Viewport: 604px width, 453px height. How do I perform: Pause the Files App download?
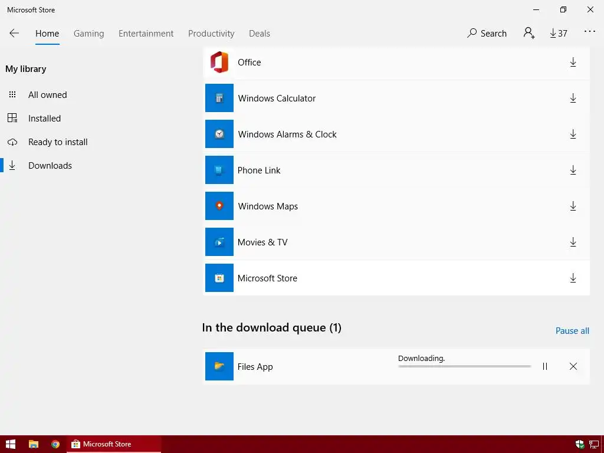(x=544, y=366)
